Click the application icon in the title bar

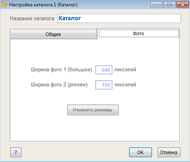point(4,5)
